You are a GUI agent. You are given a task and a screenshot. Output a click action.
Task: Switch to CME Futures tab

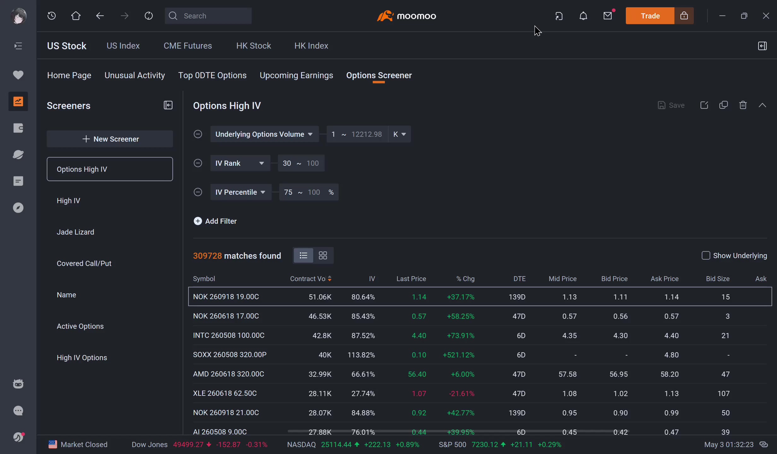point(188,46)
